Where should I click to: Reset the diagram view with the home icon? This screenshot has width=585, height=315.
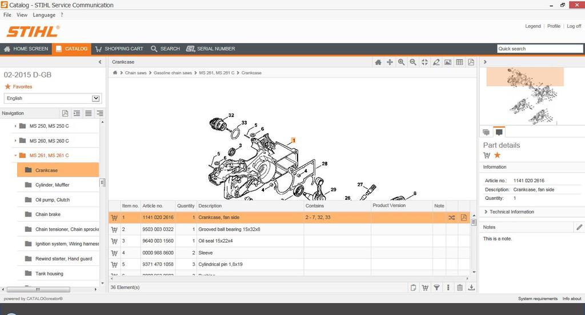(378, 62)
